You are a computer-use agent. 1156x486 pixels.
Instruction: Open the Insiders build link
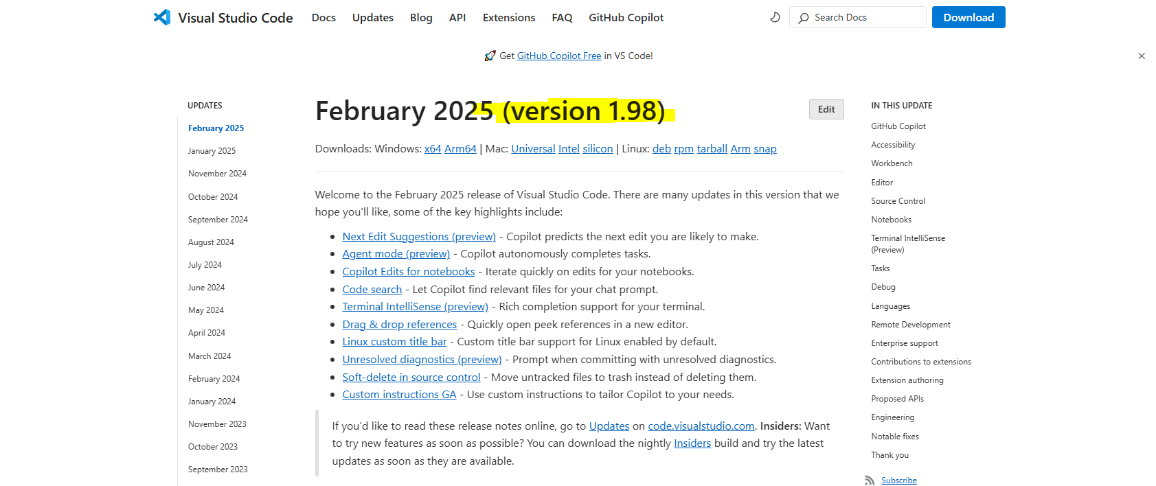click(692, 443)
